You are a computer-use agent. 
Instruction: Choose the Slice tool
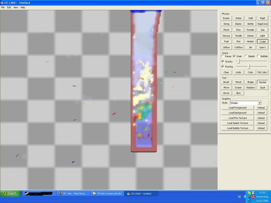238,93
